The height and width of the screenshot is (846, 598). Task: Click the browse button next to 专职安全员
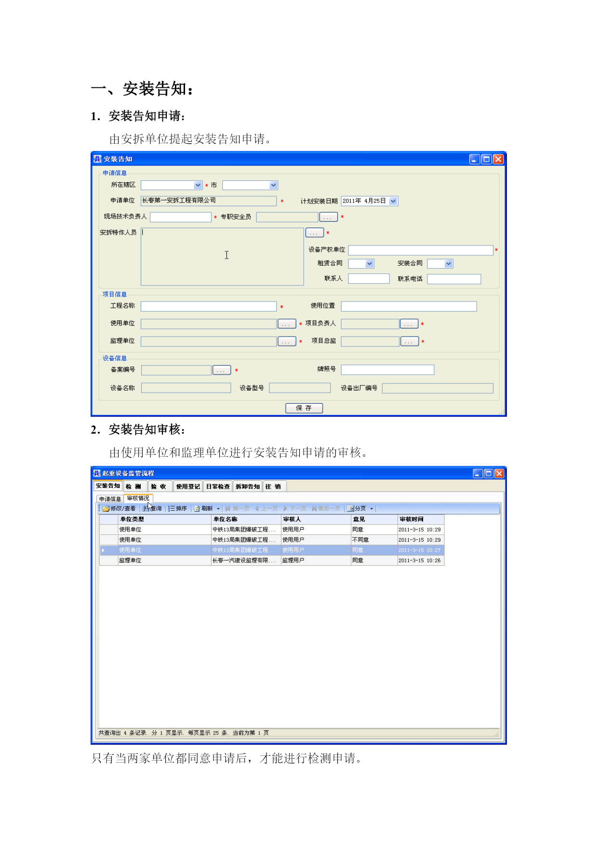pyautogui.click(x=328, y=217)
